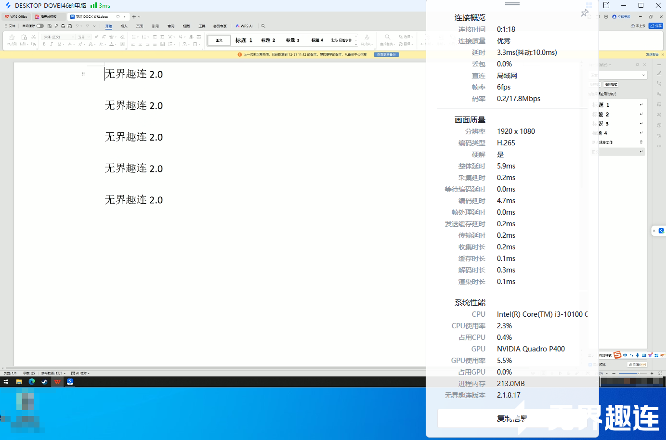
Task: Switch to the 视图 ribbon tab
Action: (x=186, y=26)
